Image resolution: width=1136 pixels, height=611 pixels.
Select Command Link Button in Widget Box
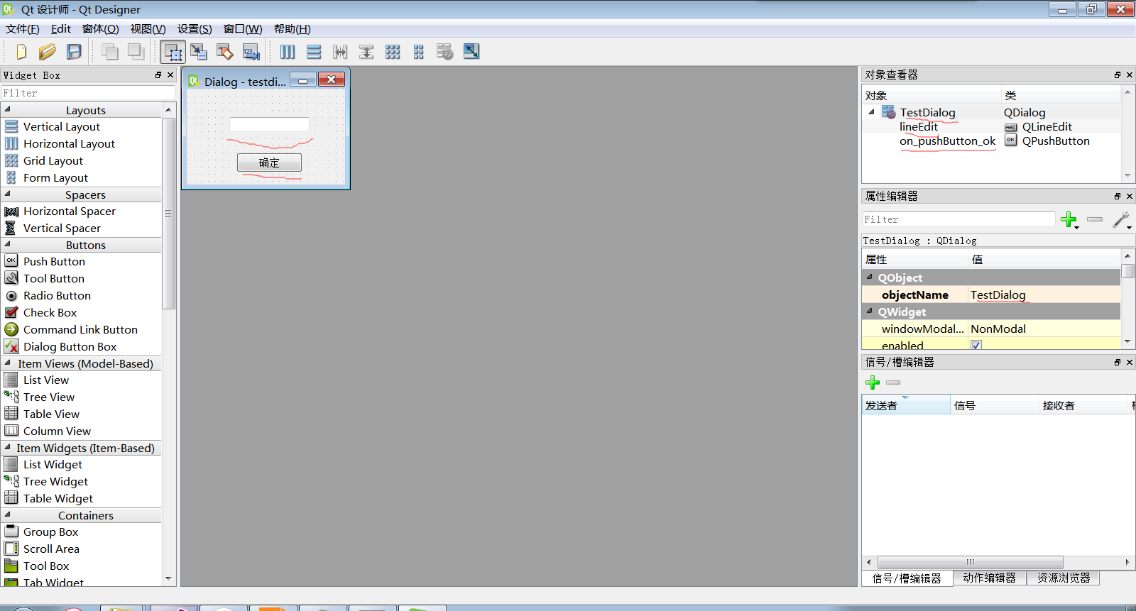(82, 329)
